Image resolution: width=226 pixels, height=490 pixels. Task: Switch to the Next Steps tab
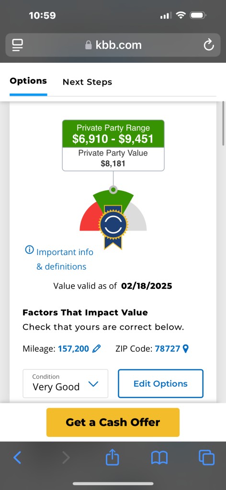[x=87, y=82]
